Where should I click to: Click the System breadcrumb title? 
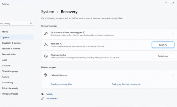[48, 12]
